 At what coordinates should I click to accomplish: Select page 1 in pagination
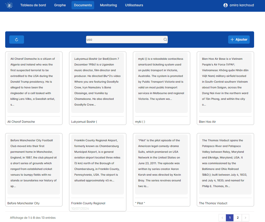point(230,218)
